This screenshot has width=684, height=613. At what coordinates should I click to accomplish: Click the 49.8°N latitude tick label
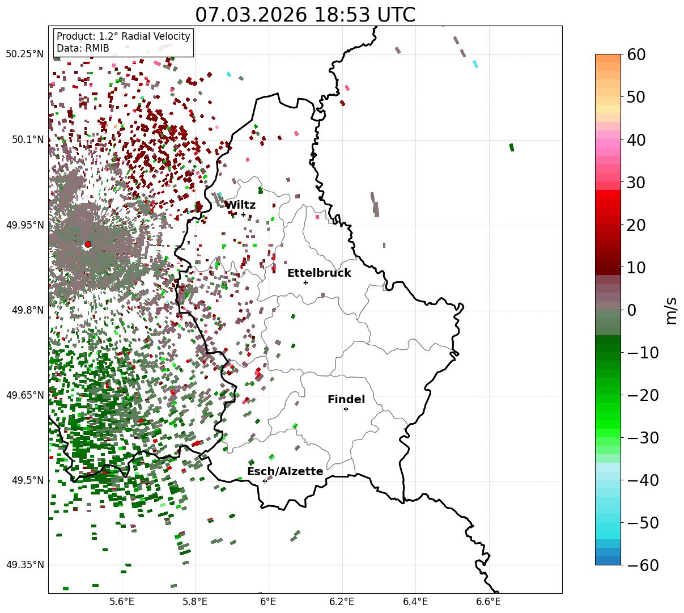[28, 310]
